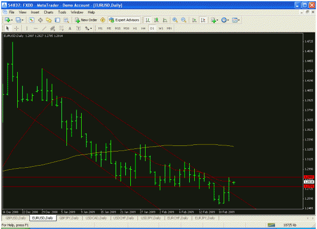317x229 pixels.
Task: Switch to the USDJPY,Daily chart tab
Action: pyautogui.click(x=151, y=218)
